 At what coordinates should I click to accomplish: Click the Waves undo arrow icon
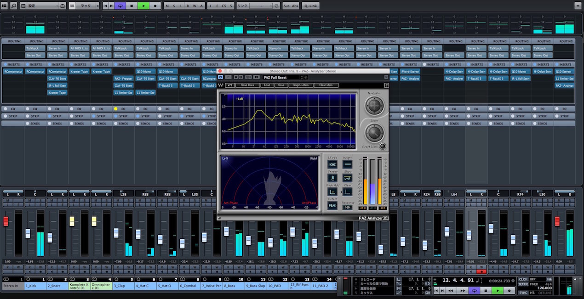229,85
